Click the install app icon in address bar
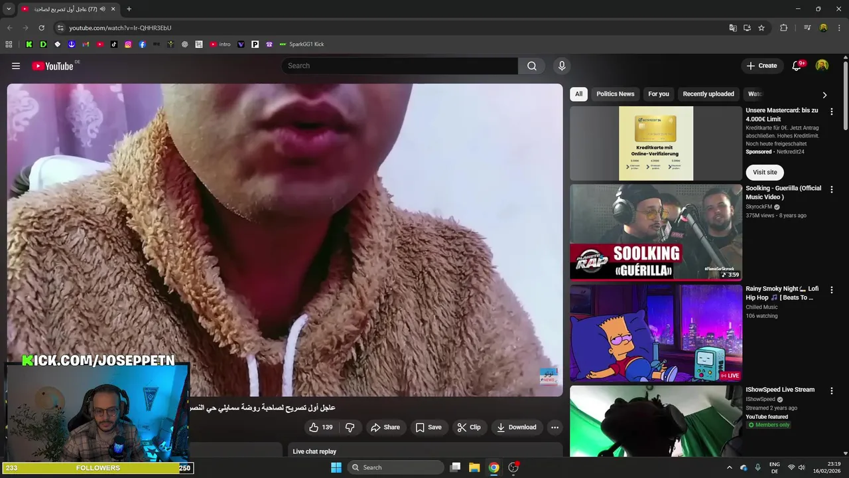The width and height of the screenshot is (849, 478). click(x=747, y=28)
